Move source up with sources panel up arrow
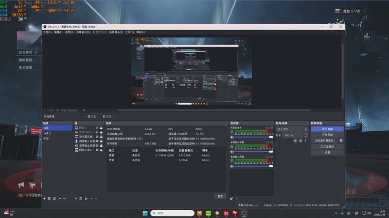This screenshot has height=218, width=389. 91,199
